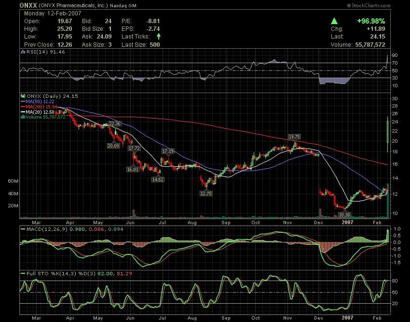Click the MACD value 0.980
Viewport: 410px width, 322px height.
click(x=77, y=229)
